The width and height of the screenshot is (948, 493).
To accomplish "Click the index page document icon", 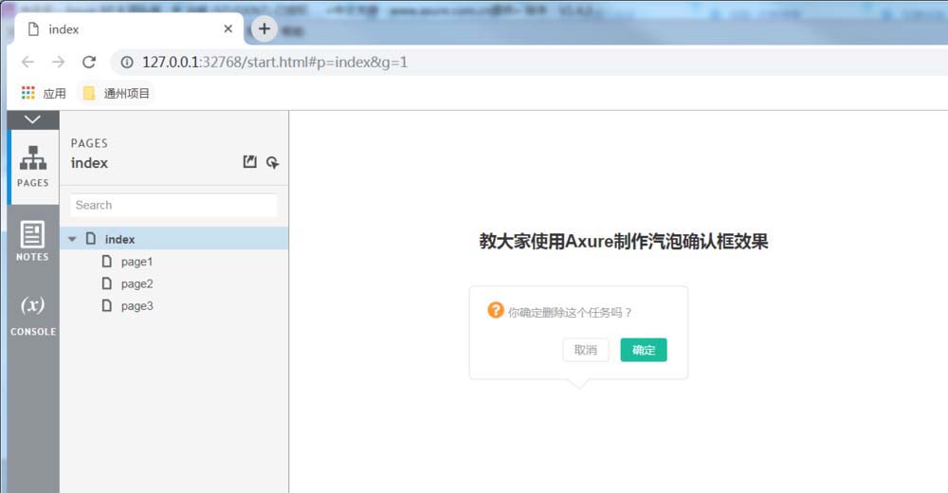I will (x=91, y=238).
